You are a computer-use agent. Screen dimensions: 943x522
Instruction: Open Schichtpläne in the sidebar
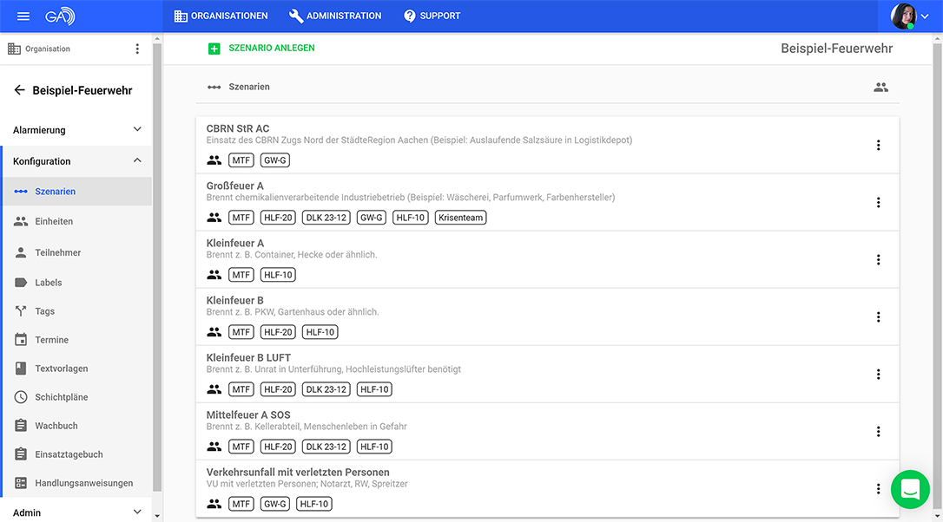[61, 397]
